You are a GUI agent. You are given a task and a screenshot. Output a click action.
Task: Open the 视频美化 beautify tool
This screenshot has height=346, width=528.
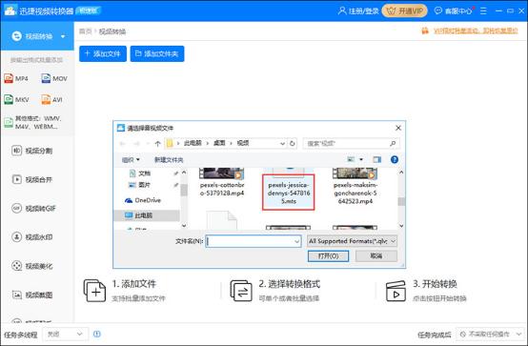(x=32, y=266)
